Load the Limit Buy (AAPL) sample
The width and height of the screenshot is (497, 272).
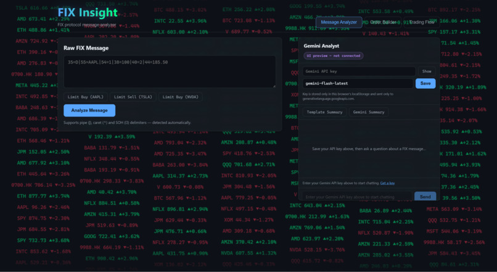85,97
